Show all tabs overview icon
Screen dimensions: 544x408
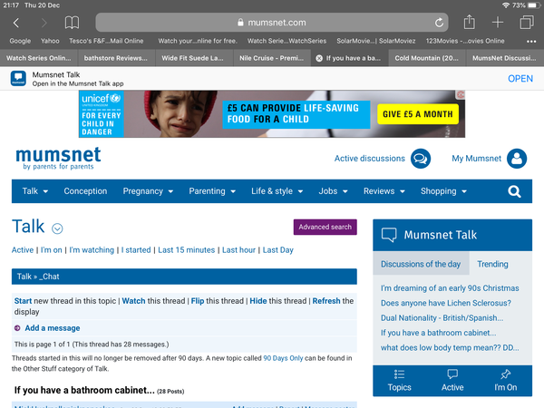click(527, 22)
